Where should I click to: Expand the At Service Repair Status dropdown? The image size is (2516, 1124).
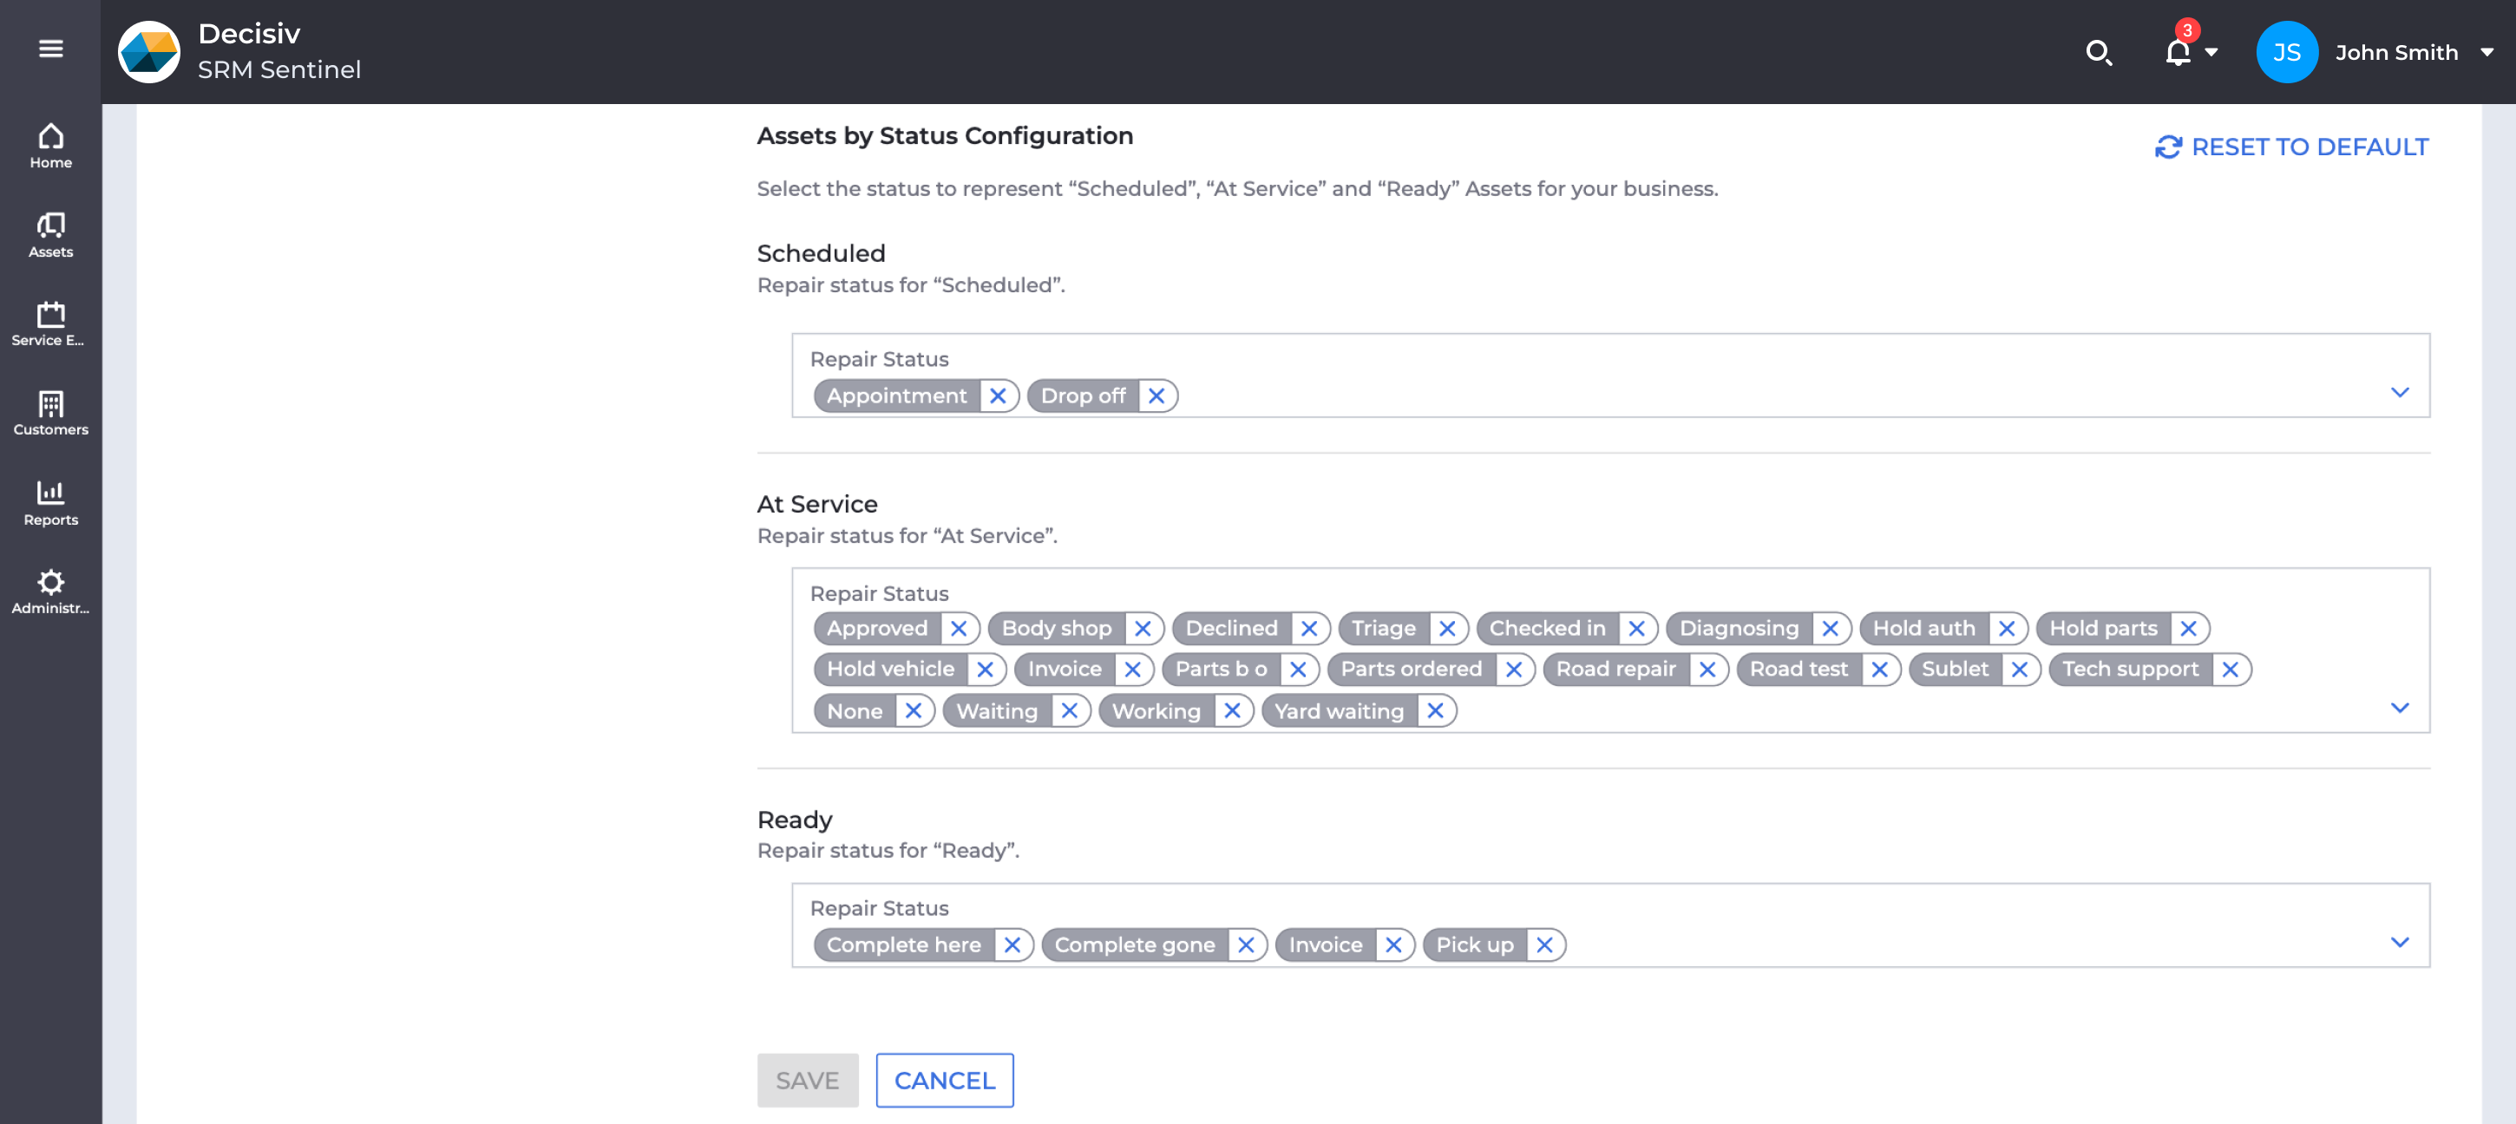pos(2399,708)
